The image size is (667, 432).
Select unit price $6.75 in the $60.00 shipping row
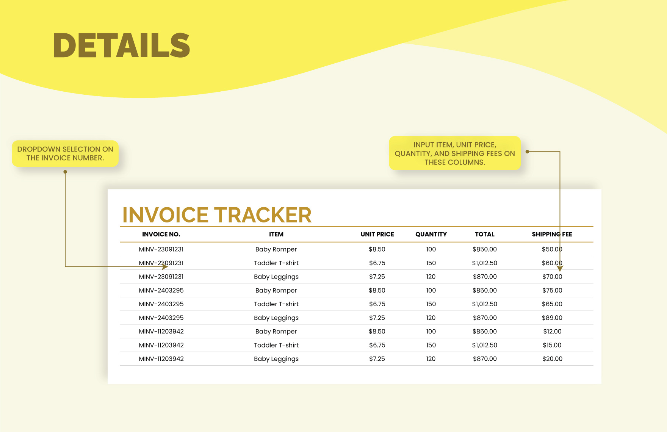pyautogui.click(x=377, y=263)
